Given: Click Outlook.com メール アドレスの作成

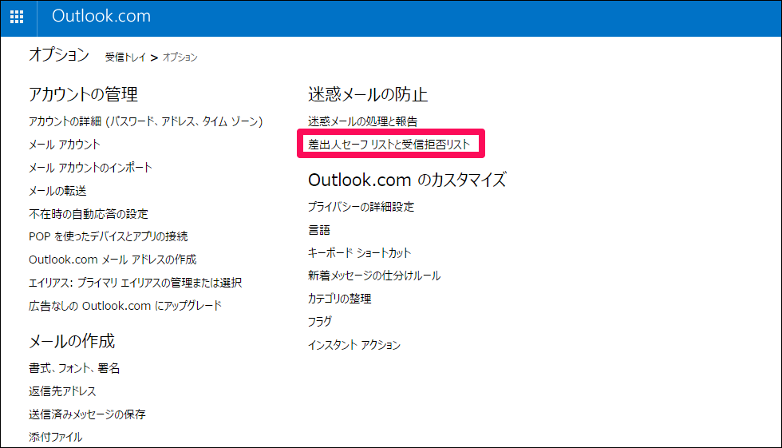Looking at the screenshot, I should click(113, 260).
